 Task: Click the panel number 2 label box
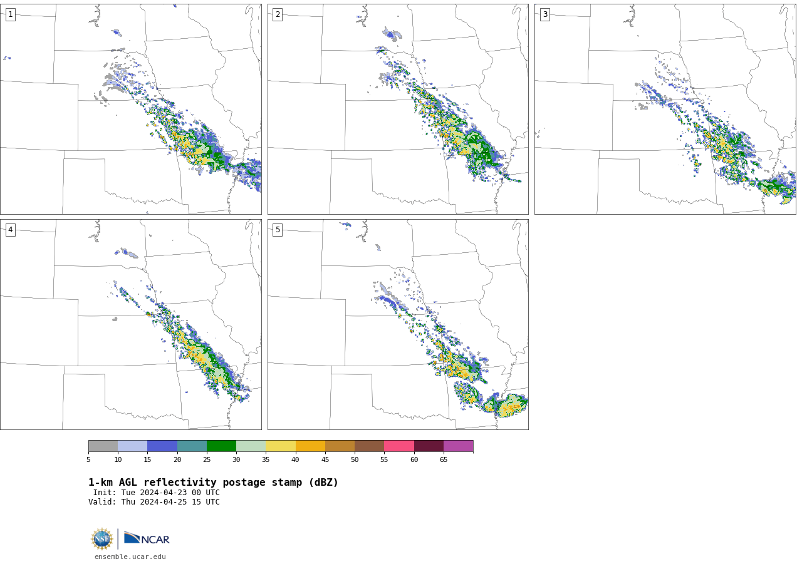point(278,14)
